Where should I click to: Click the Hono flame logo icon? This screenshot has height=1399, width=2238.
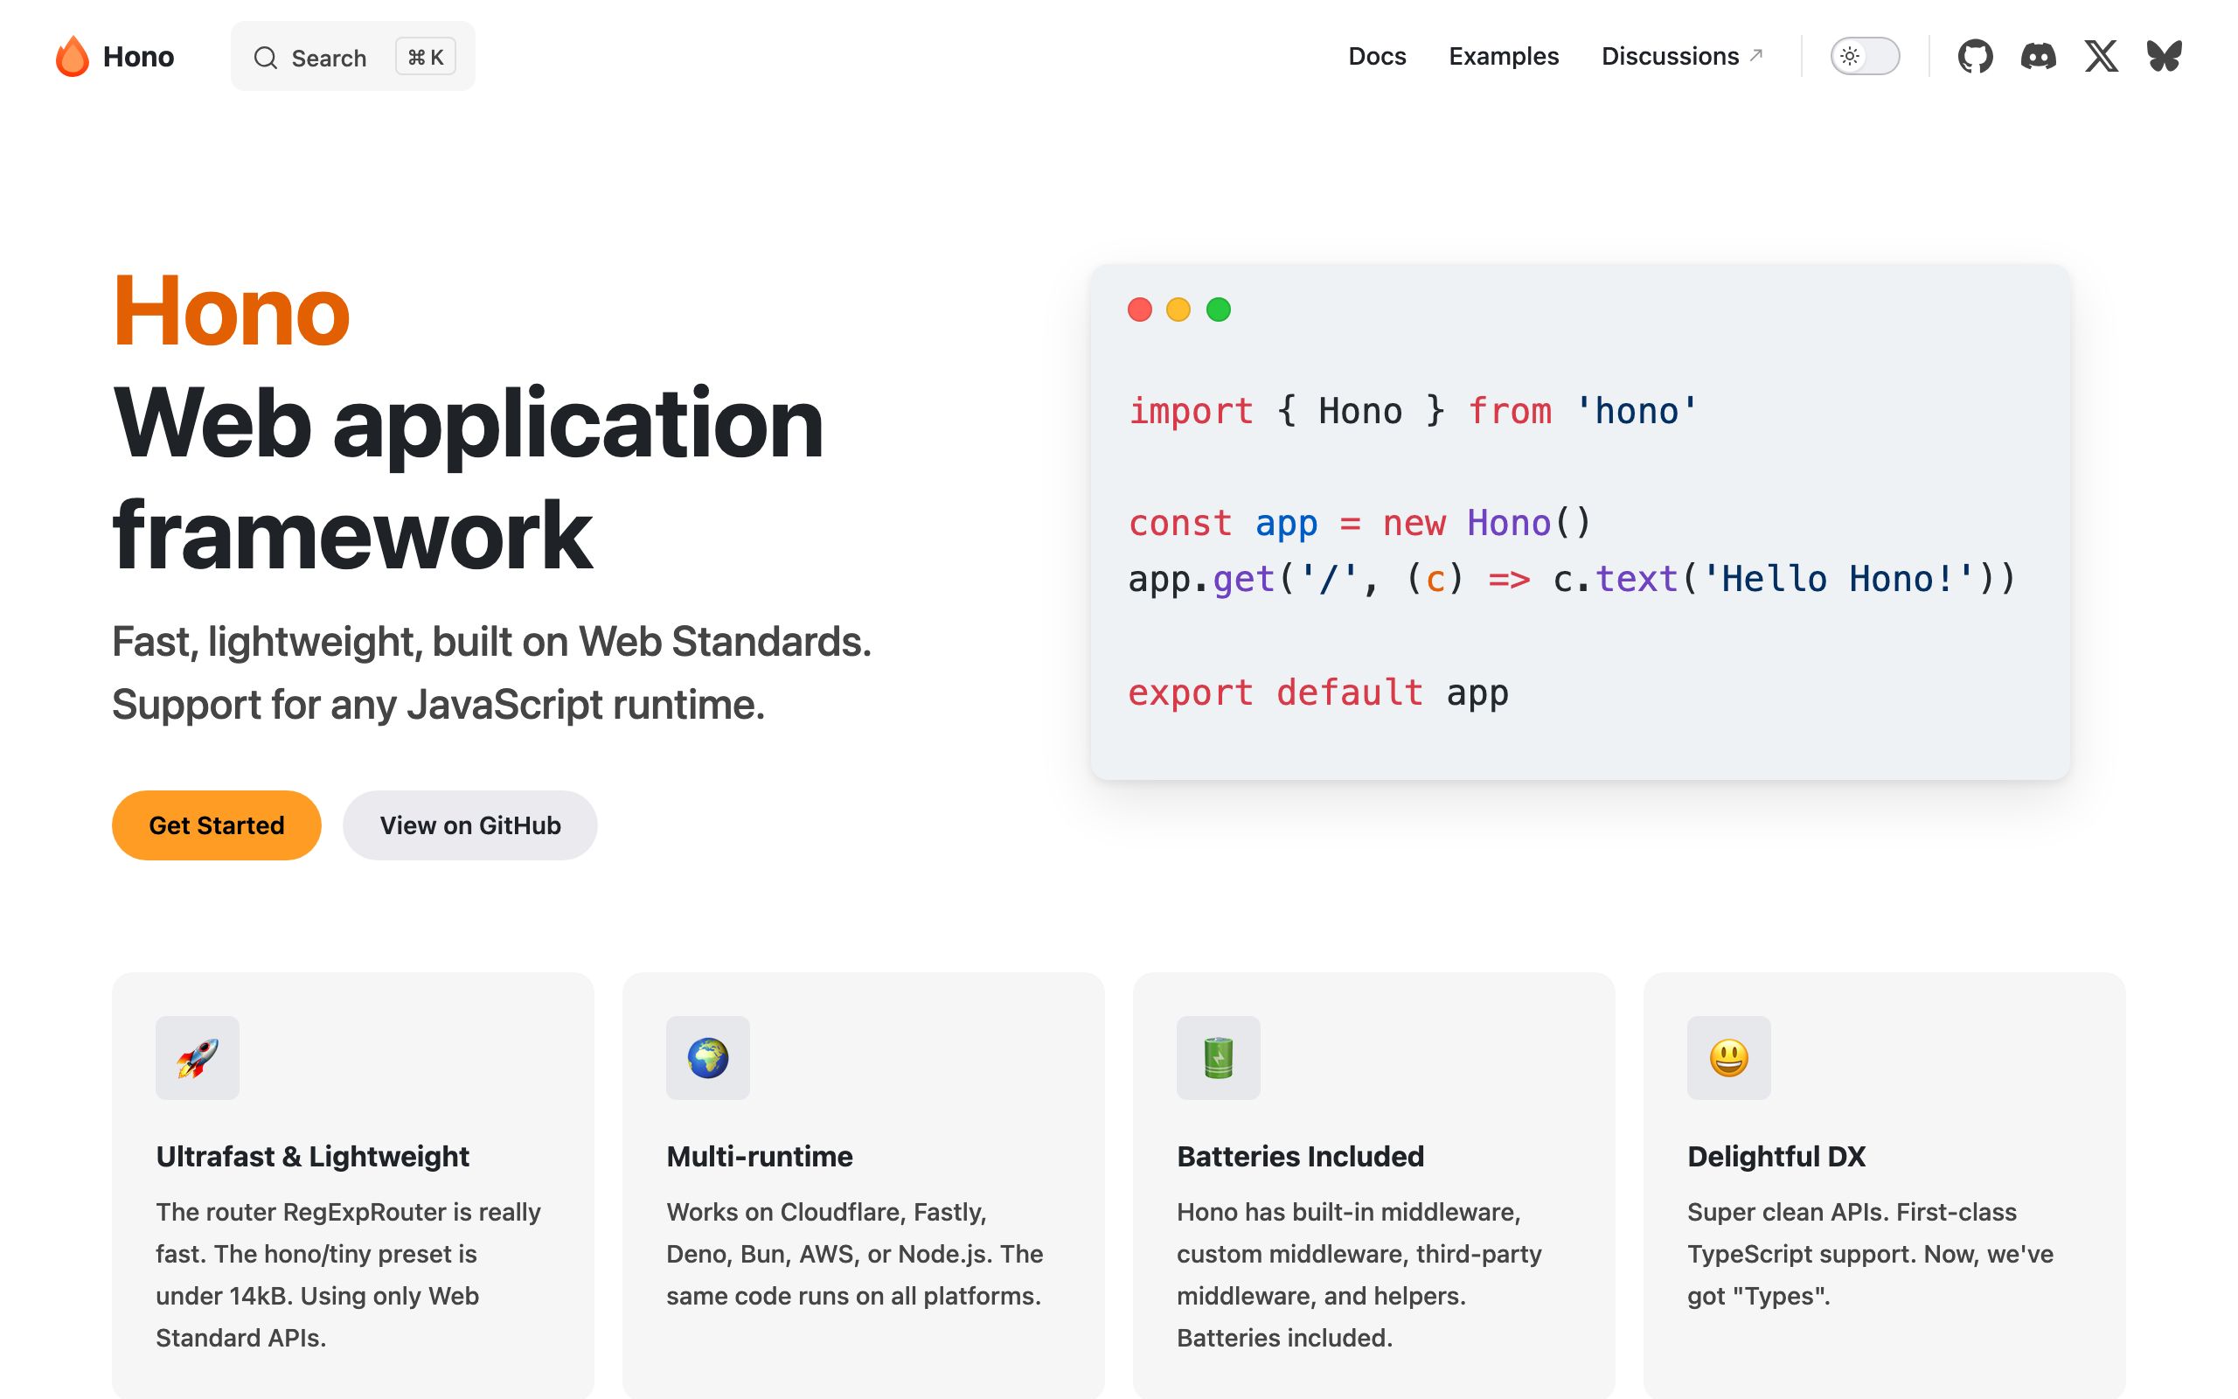[73, 57]
